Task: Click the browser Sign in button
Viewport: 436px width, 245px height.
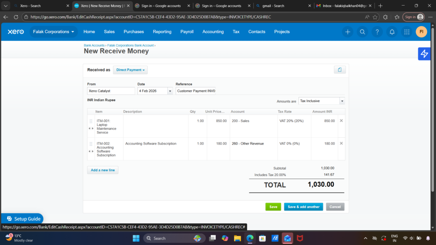Action: tap(413, 17)
